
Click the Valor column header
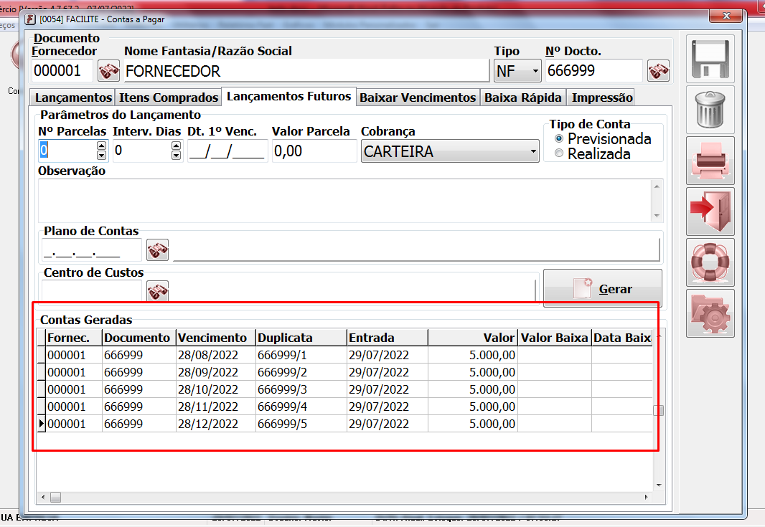pos(473,338)
